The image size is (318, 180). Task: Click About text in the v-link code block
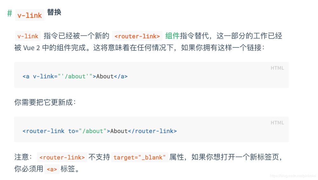click(105, 76)
